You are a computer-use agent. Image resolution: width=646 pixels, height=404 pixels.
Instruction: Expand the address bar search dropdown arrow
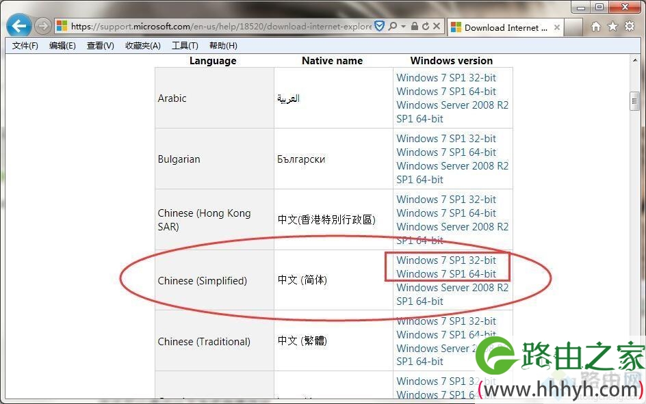(x=403, y=27)
